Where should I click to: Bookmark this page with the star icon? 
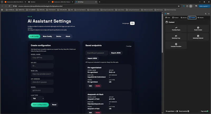coord(179,6)
